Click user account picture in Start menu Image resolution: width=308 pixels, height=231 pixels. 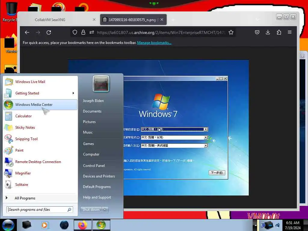coord(101,84)
